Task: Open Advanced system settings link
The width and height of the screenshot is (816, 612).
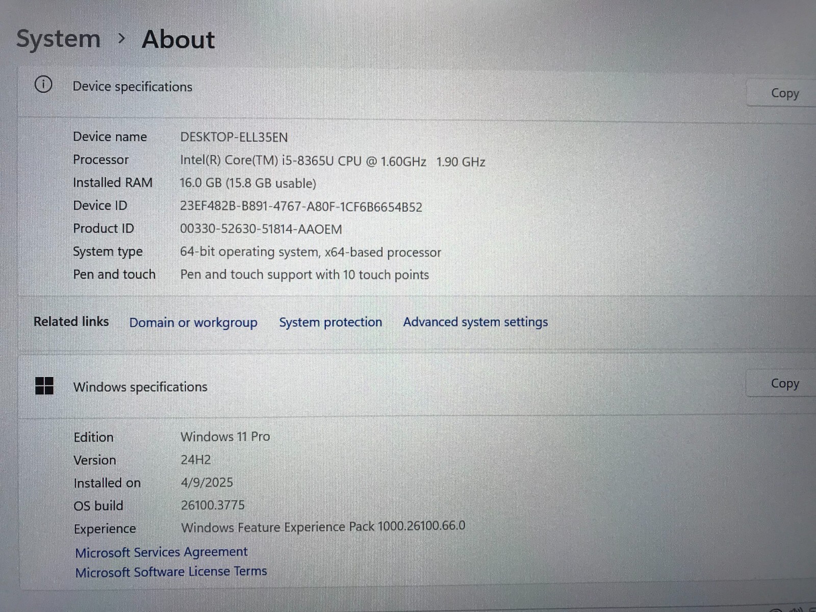Action: pos(475,322)
